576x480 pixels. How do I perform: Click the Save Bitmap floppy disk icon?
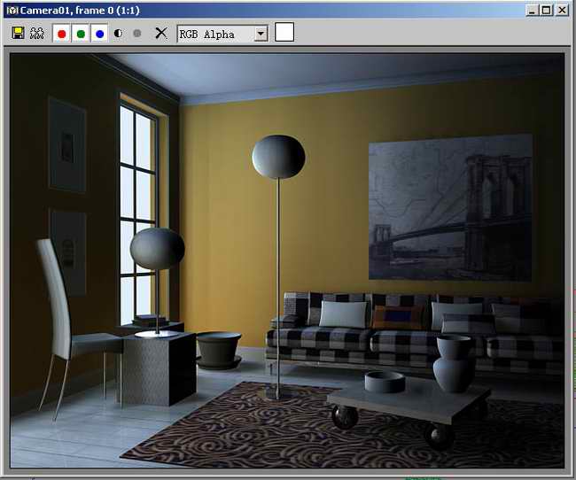pyautogui.click(x=18, y=33)
